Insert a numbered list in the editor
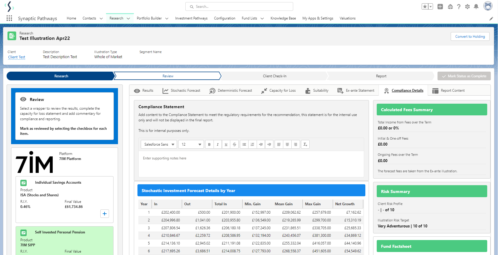Viewport: 498px width, 255px height. pos(252,144)
